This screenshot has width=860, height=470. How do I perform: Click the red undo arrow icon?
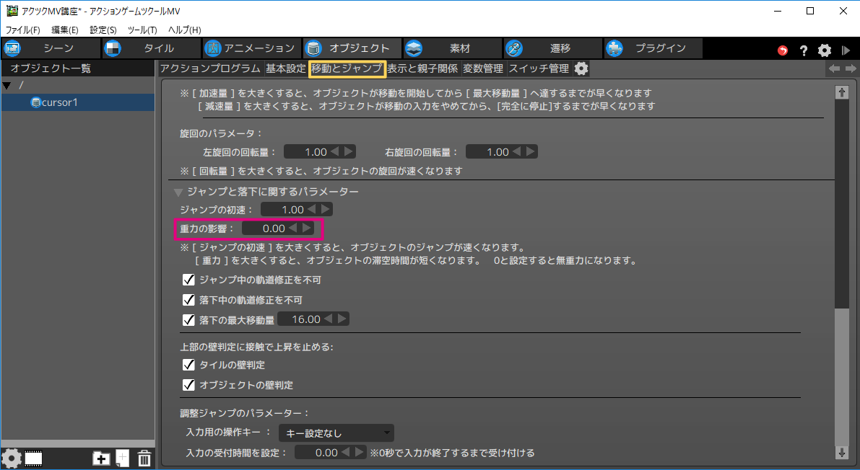point(783,50)
